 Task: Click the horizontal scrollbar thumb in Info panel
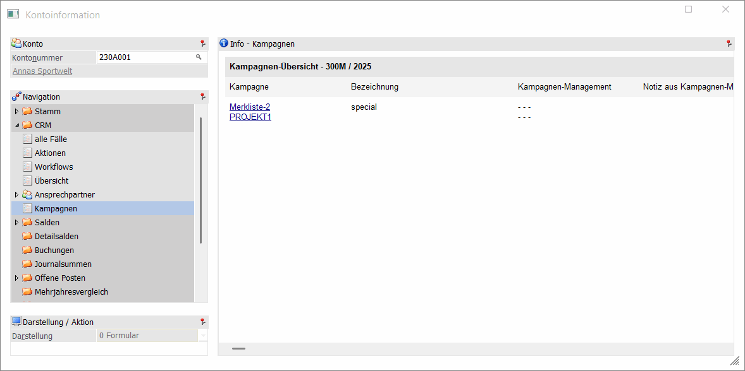point(238,349)
